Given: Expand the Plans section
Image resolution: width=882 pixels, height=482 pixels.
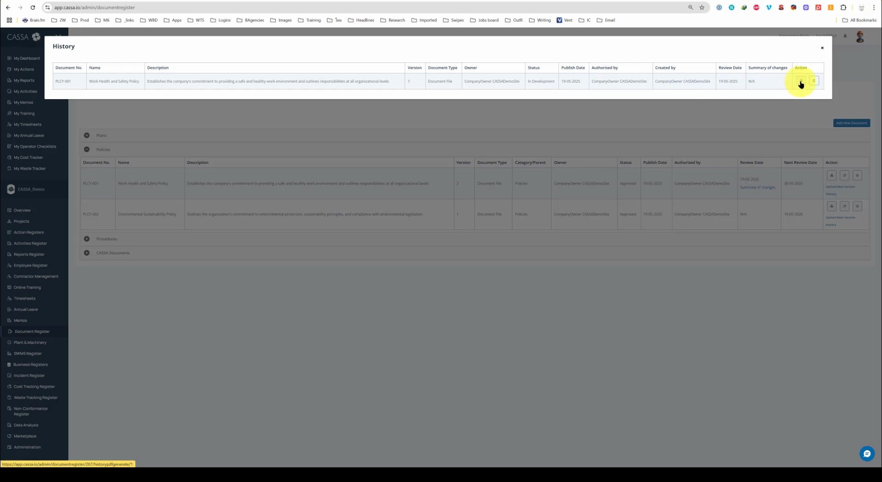Looking at the screenshot, I should pyautogui.click(x=87, y=135).
